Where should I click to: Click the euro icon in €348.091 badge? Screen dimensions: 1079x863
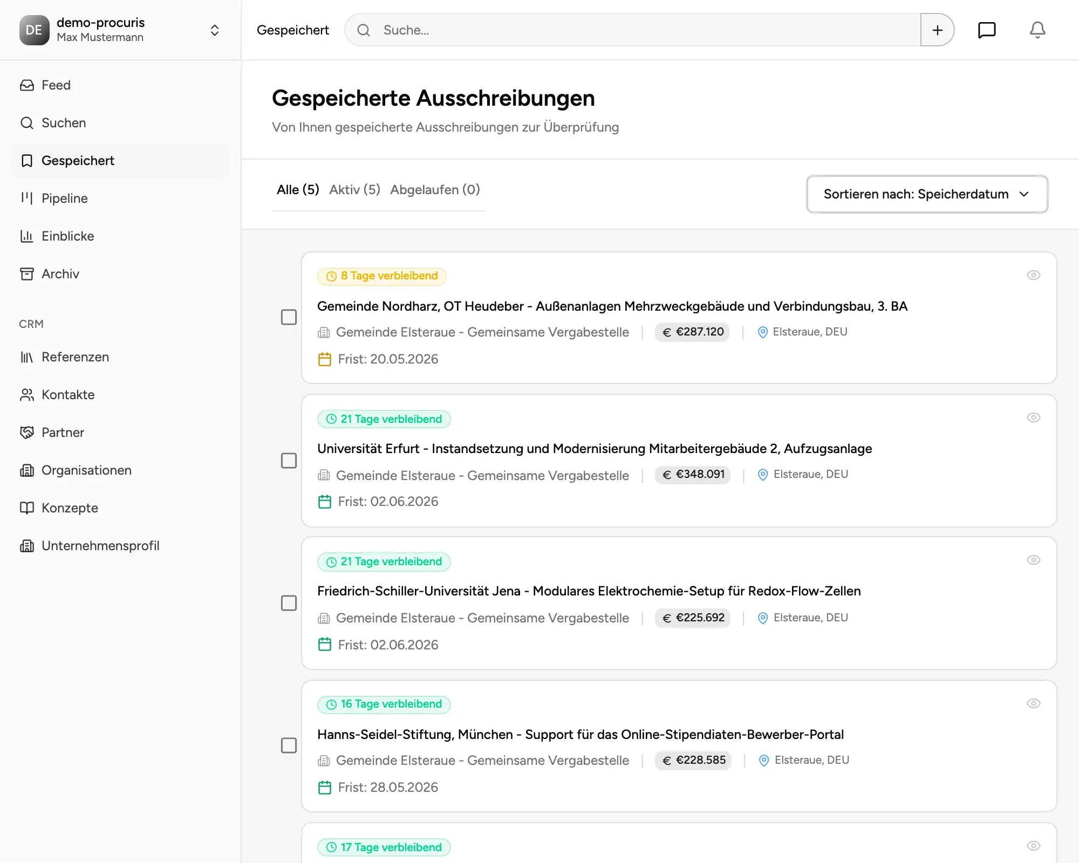coord(667,475)
